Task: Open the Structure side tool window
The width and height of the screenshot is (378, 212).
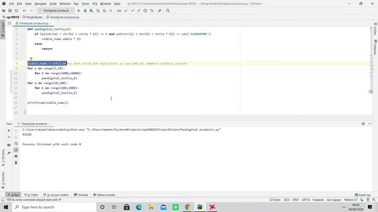Action: (3, 157)
